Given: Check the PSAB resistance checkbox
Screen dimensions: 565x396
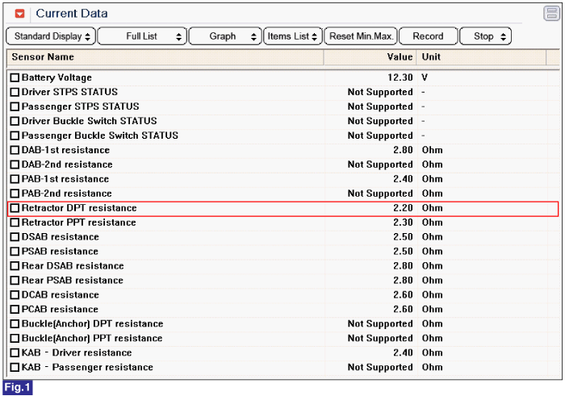Looking at the screenshot, I should click(x=15, y=252).
